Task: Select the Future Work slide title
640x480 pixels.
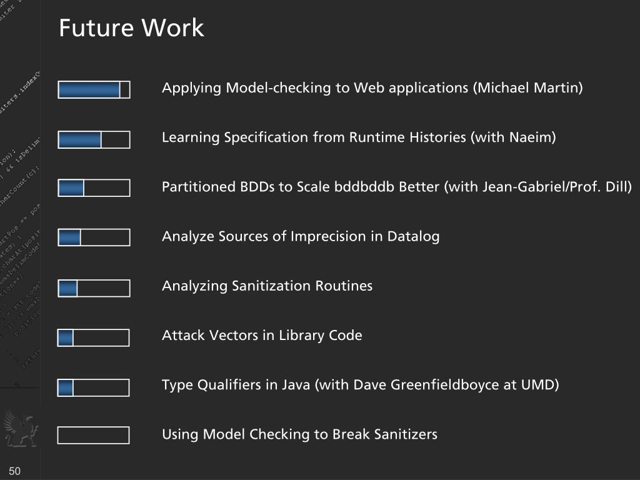Action: [x=131, y=28]
